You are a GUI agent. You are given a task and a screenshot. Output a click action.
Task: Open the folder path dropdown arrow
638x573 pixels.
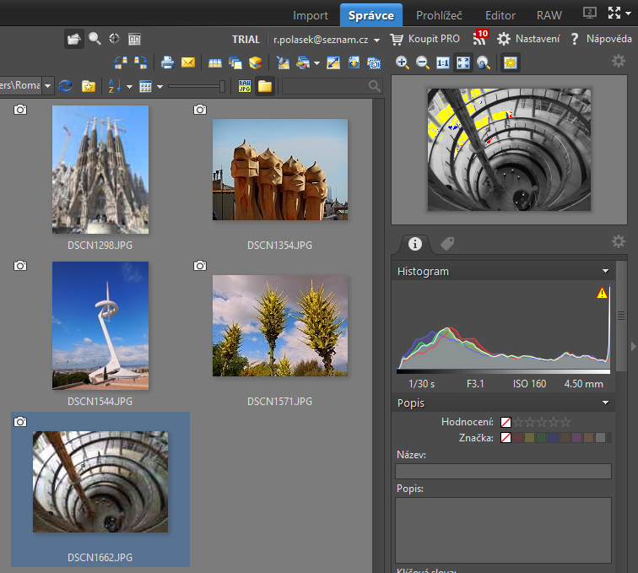47,86
